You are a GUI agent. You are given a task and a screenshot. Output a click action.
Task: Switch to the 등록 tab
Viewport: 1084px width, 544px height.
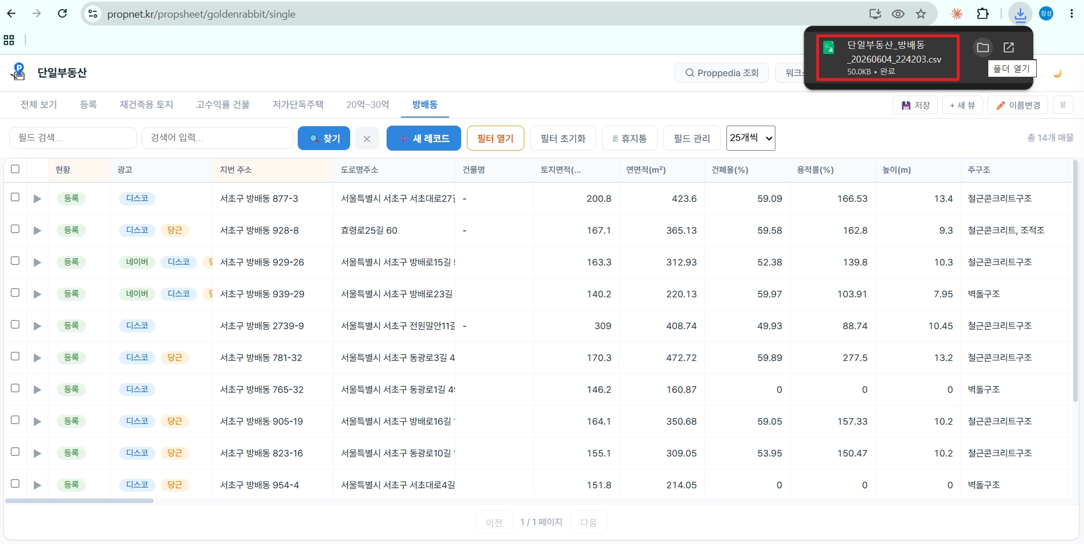pos(88,105)
